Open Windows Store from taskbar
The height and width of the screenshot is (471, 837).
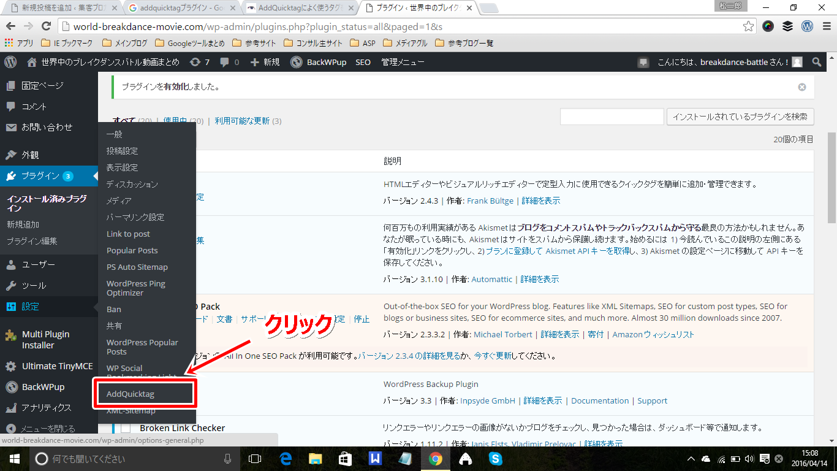[x=345, y=459]
